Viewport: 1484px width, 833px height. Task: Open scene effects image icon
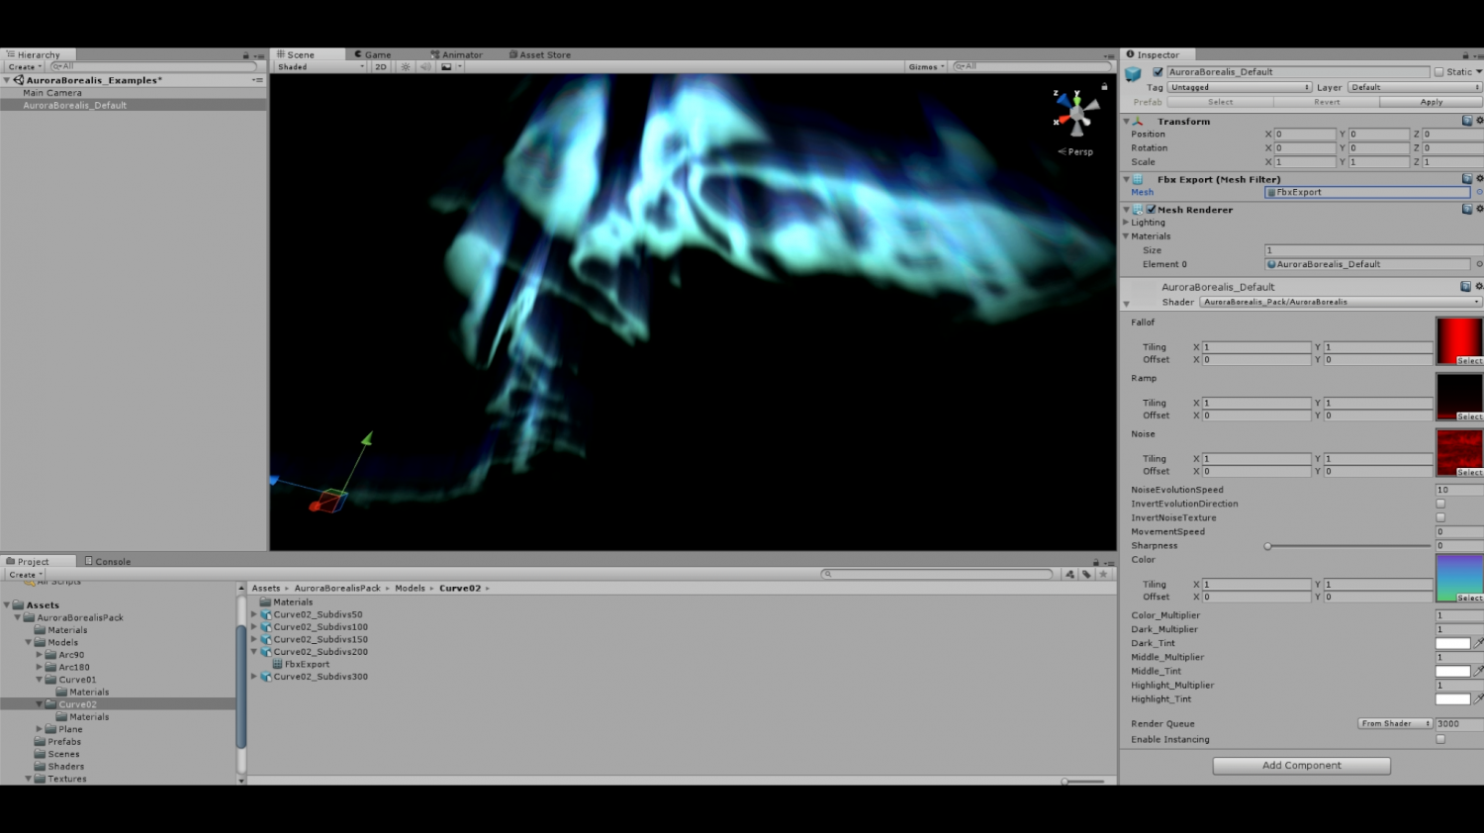446,67
